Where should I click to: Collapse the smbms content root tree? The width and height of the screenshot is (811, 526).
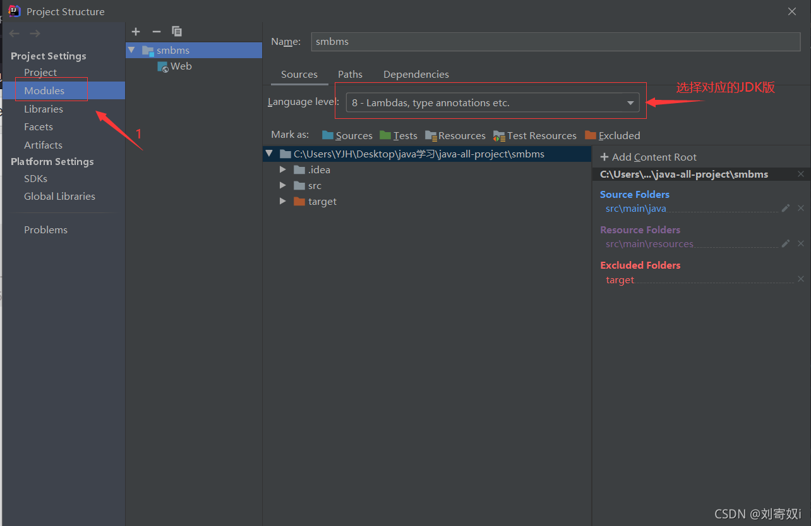tap(270, 154)
